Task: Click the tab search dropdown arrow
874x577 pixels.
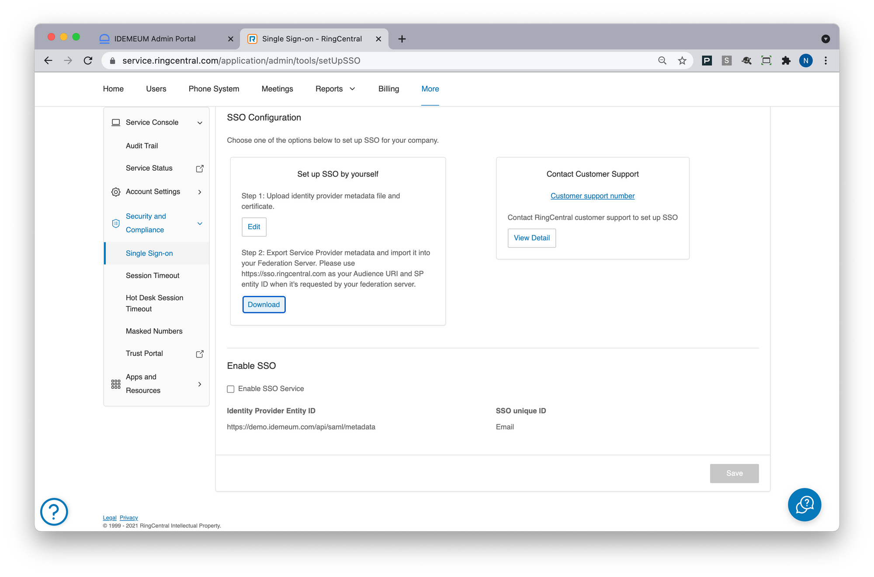Action: click(x=825, y=39)
